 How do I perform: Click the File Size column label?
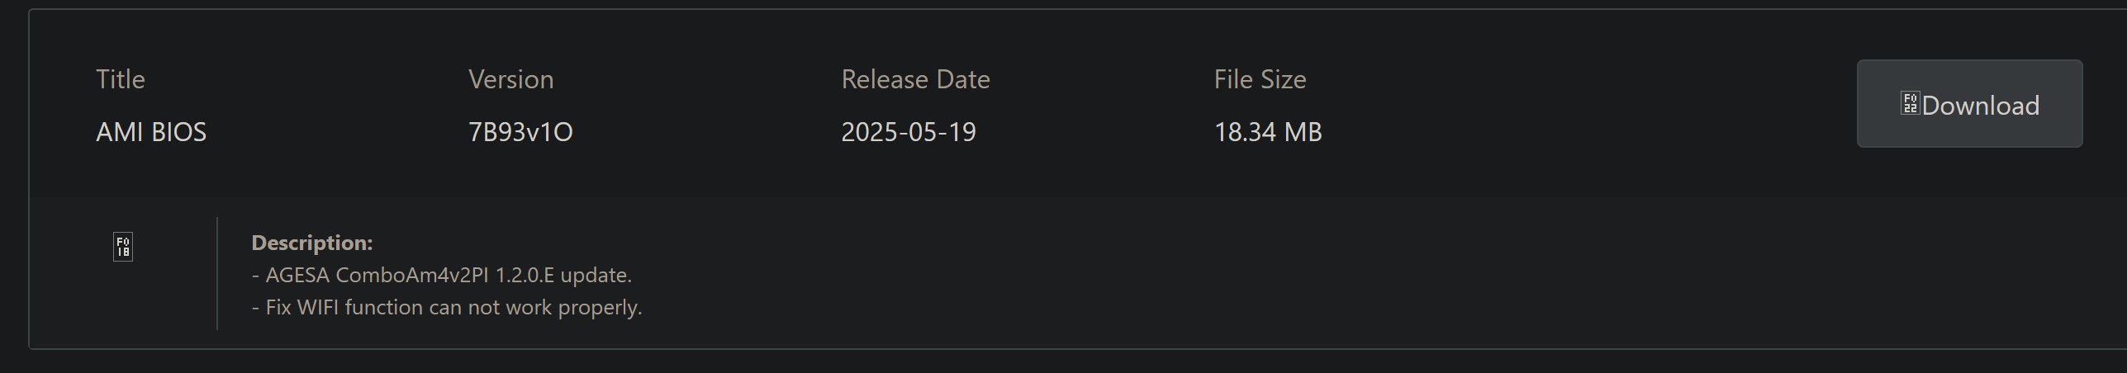(1260, 79)
